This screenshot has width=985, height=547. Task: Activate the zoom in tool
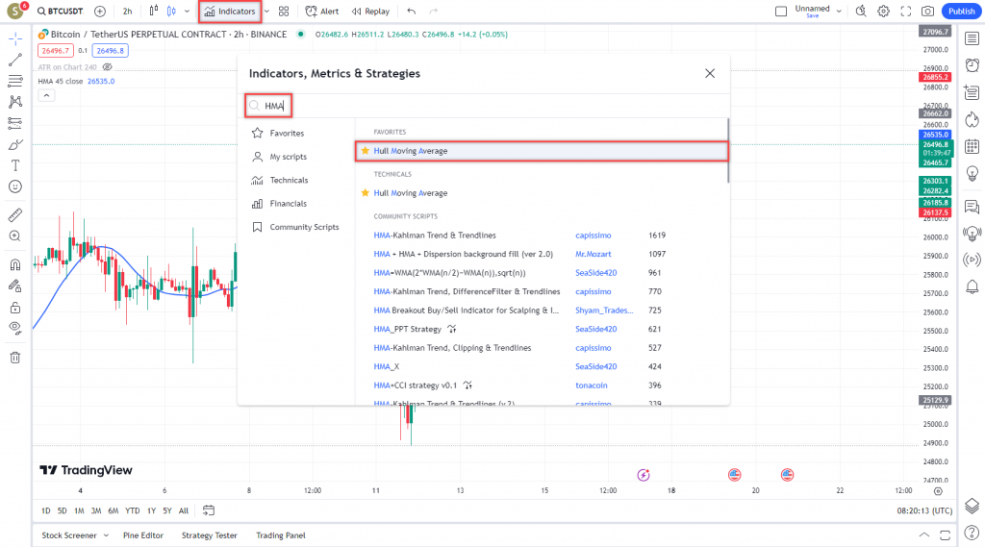coord(15,236)
